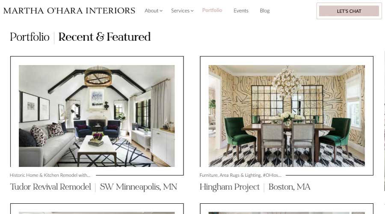385x214 pixels.
Task: Click the chevron beside Services
Action: [x=192, y=11]
